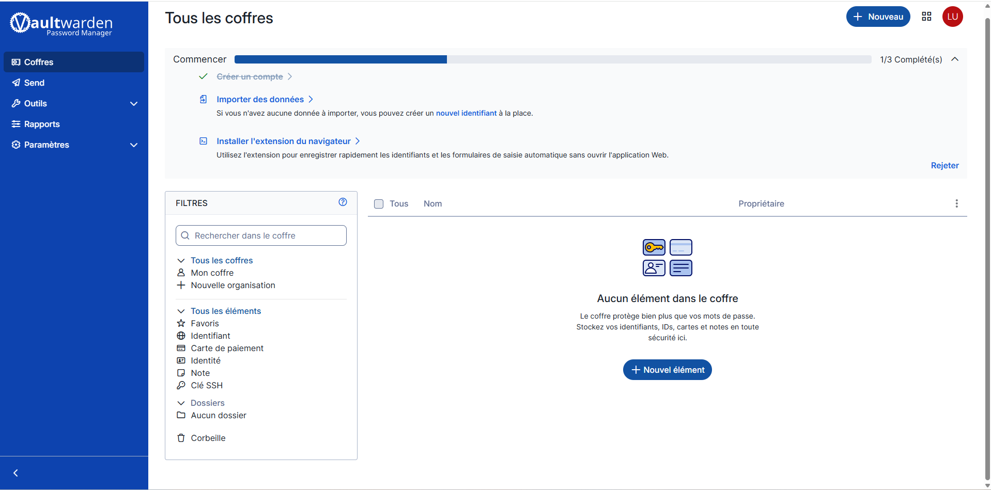This screenshot has width=991, height=490.
Task: Collapse the sidebar with the arrow
Action: pos(16,472)
